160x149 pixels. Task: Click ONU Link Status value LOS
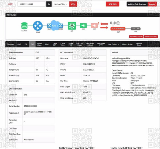pos(85,98)
